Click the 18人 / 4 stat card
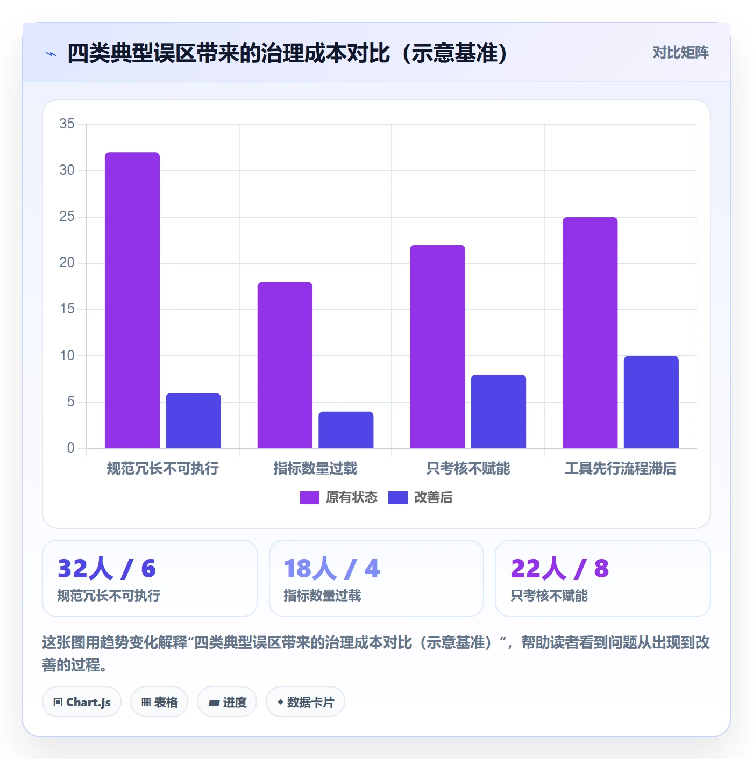This screenshot has height=759, width=753. tap(376, 578)
